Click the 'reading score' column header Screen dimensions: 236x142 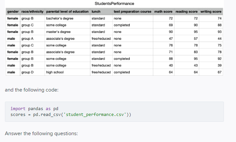point(186,12)
